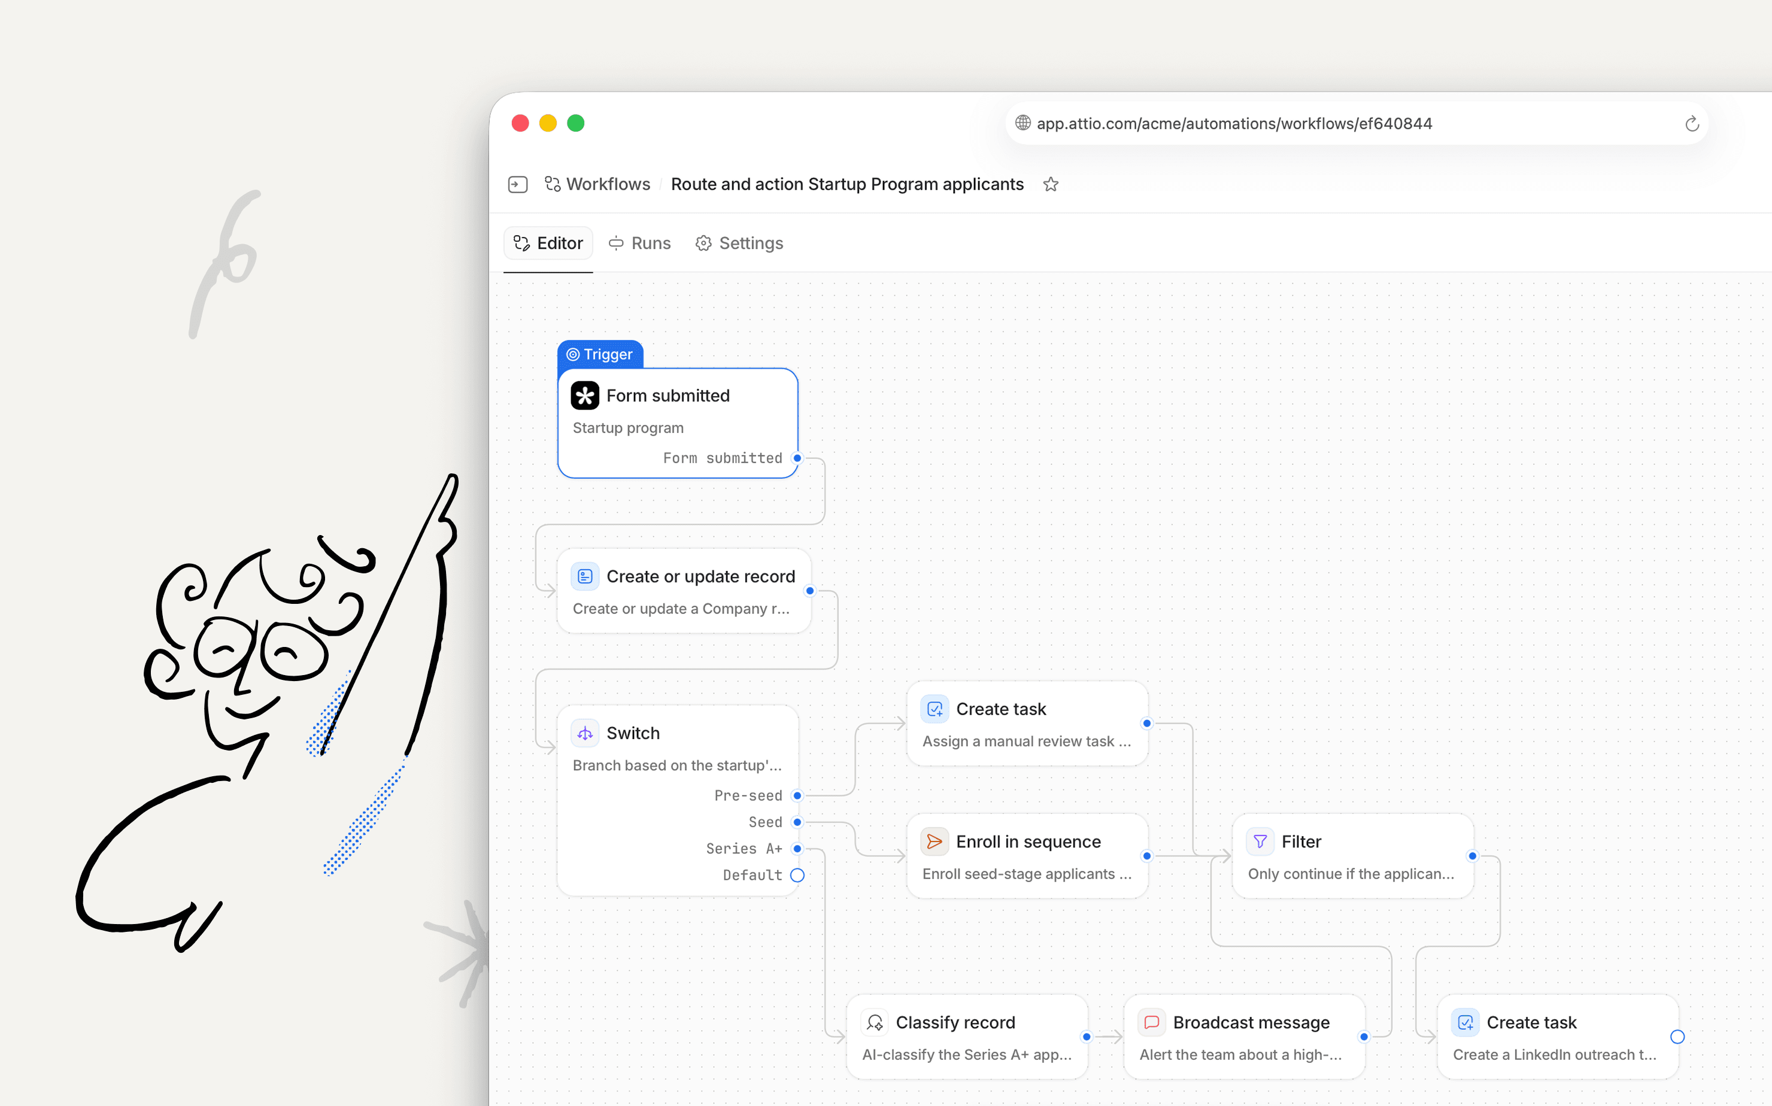Click the workflow title Route and action Startup Program applicants
This screenshot has height=1106, width=1772.
click(847, 184)
